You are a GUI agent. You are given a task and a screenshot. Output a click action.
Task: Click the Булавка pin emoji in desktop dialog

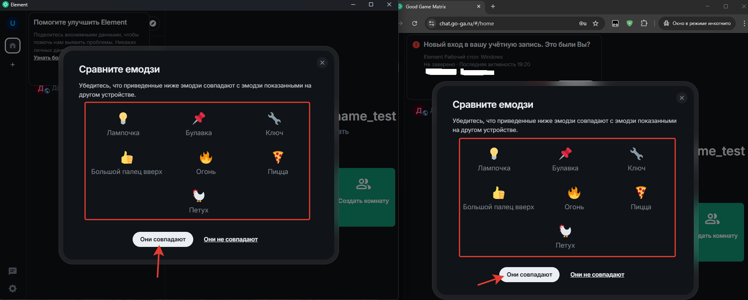pyautogui.click(x=199, y=118)
